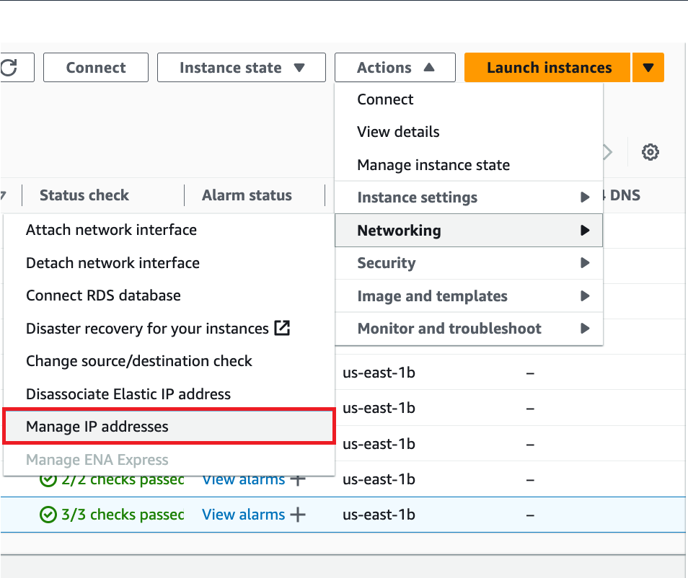Expand the Security submenu

[x=469, y=263]
